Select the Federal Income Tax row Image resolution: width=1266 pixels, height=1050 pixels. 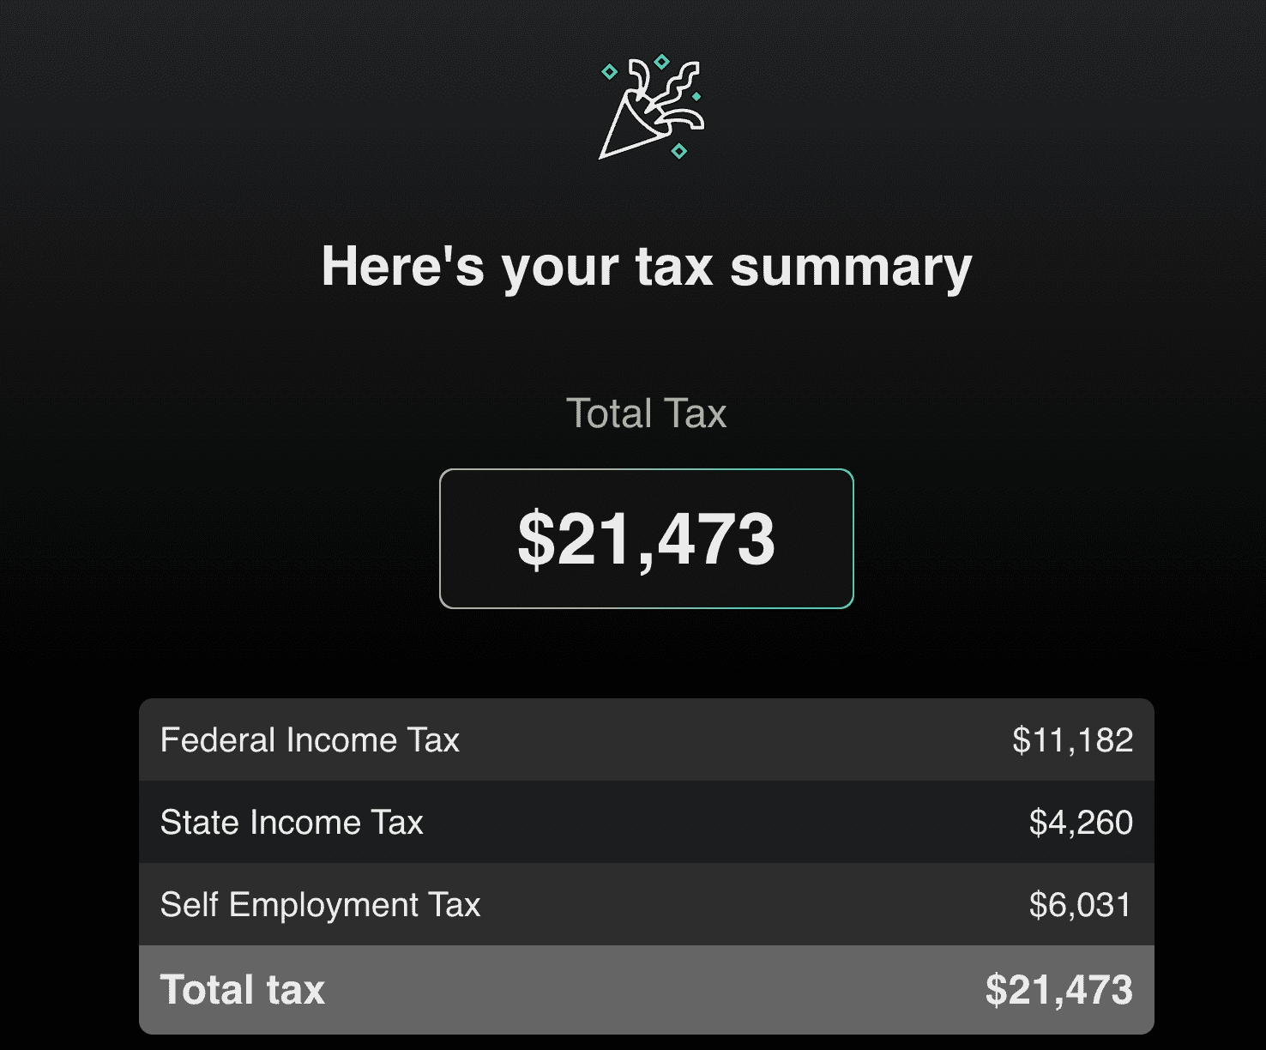[646, 739]
